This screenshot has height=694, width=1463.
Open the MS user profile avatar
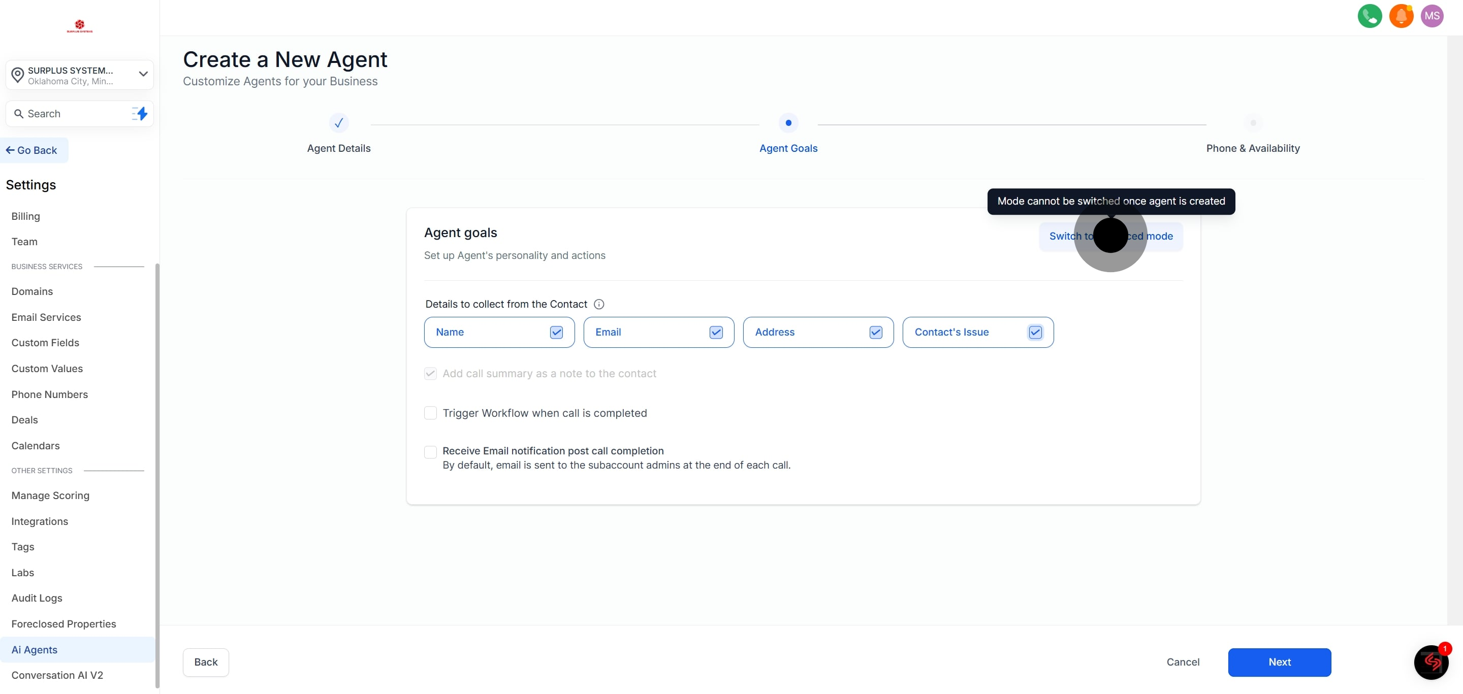[1432, 16]
